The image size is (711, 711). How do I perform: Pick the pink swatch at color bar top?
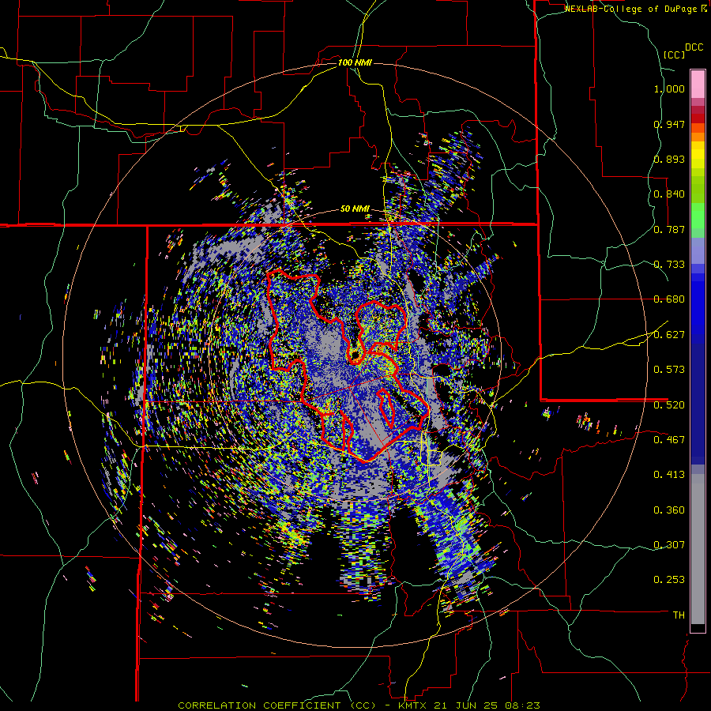pyautogui.click(x=698, y=85)
